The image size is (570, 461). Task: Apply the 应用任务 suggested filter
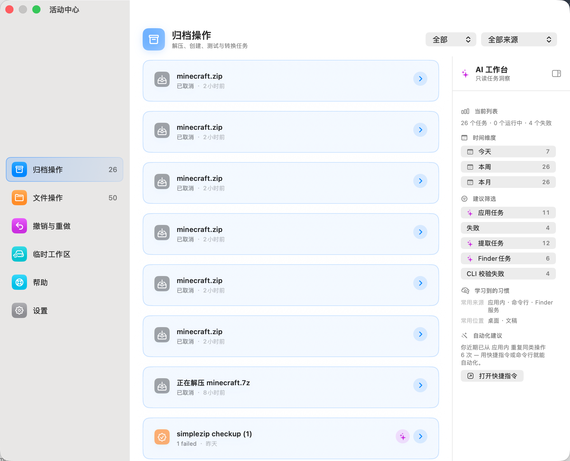click(508, 213)
